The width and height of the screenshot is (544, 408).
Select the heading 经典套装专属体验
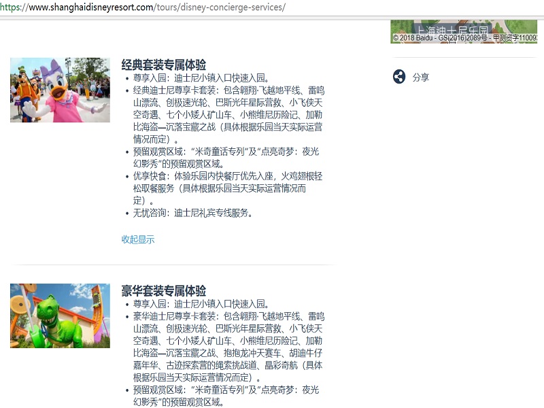[163, 65]
